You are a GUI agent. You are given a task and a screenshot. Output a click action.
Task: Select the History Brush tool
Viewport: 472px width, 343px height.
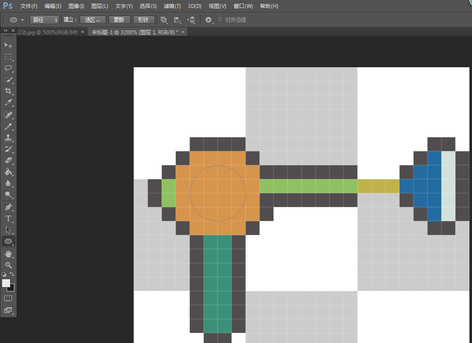pyautogui.click(x=8, y=149)
